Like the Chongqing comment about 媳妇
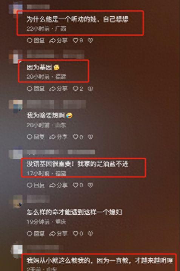 (x=78, y=234)
